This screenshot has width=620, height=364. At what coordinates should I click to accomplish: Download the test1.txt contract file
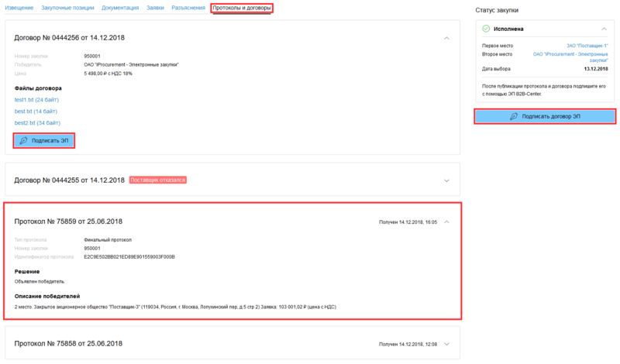click(36, 100)
